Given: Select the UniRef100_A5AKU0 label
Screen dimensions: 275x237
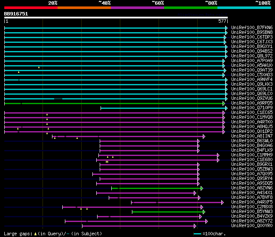Looking at the screenshot, I should pos(252,66).
